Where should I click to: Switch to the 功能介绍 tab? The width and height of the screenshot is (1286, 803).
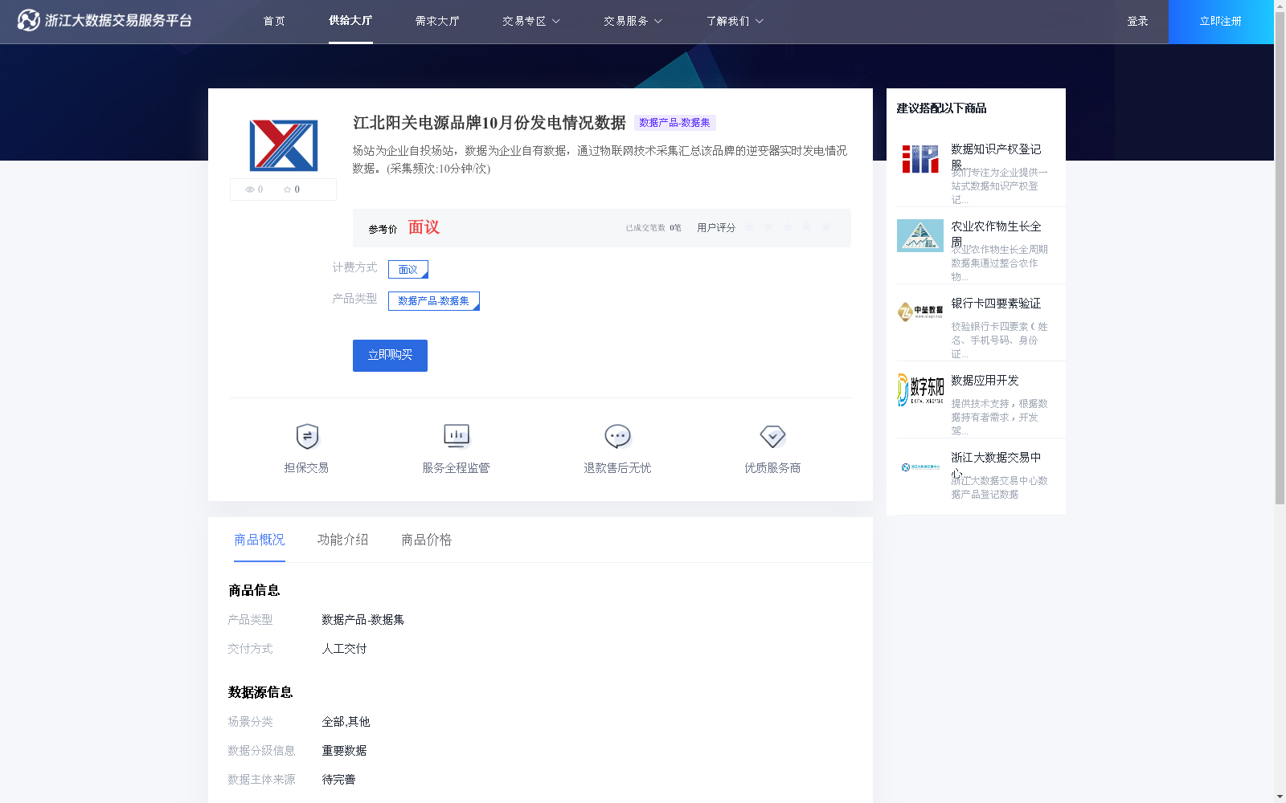pos(343,540)
